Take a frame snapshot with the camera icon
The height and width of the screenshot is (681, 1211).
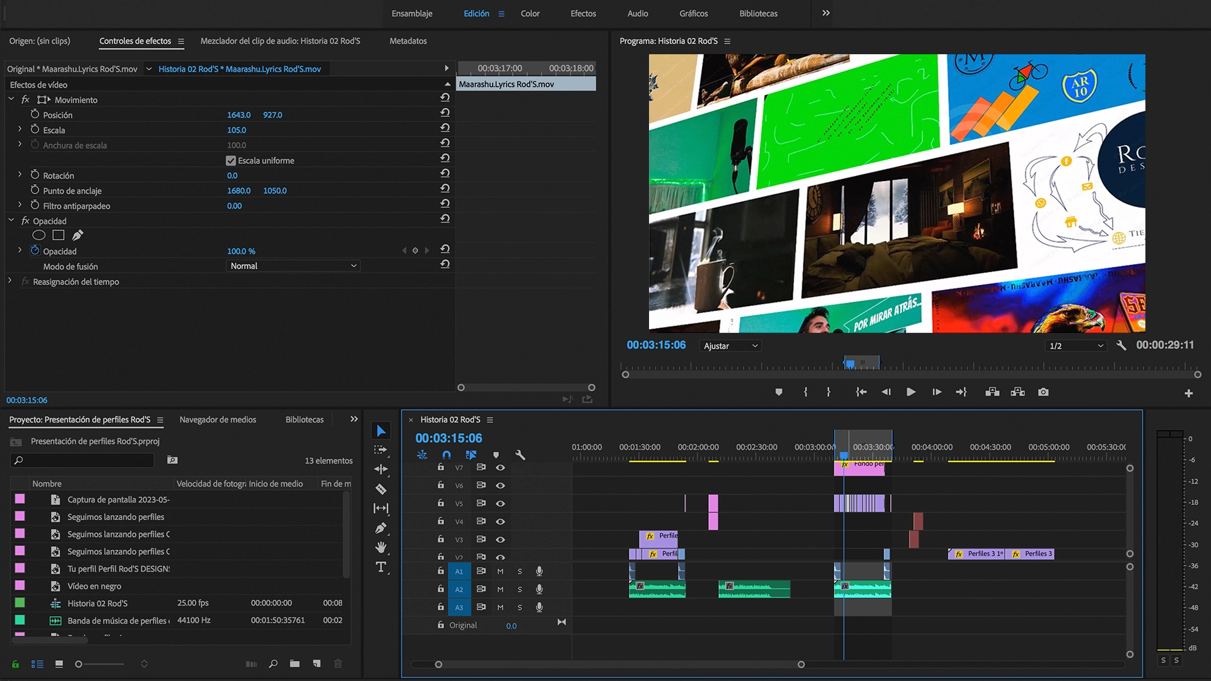(x=1043, y=392)
